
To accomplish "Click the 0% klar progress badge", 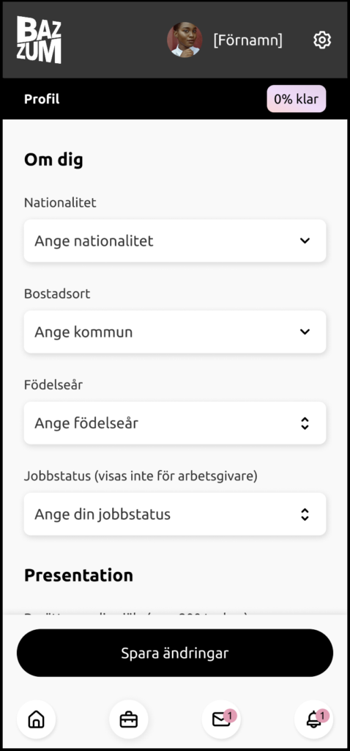I will click(x=297, y=99).
